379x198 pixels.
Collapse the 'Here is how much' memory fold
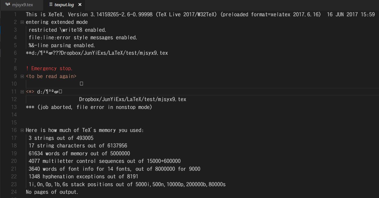pyautogui.click(x=22, y=130)
